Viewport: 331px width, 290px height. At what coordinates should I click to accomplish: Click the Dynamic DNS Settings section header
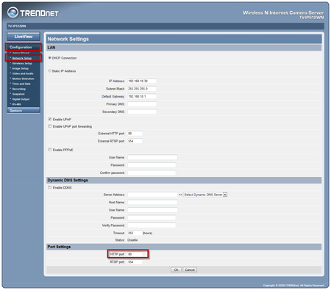(x=68, y=180)
